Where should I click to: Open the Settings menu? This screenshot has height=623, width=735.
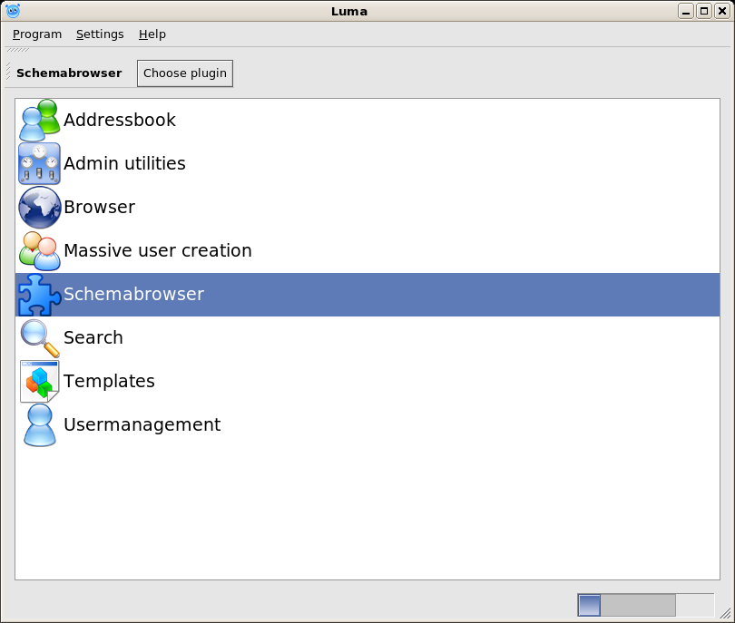[x=100, y=34]
